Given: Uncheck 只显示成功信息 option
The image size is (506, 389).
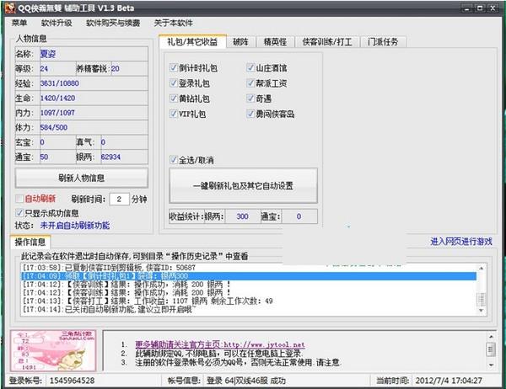Looking at the screenshot, I should 19,213.
